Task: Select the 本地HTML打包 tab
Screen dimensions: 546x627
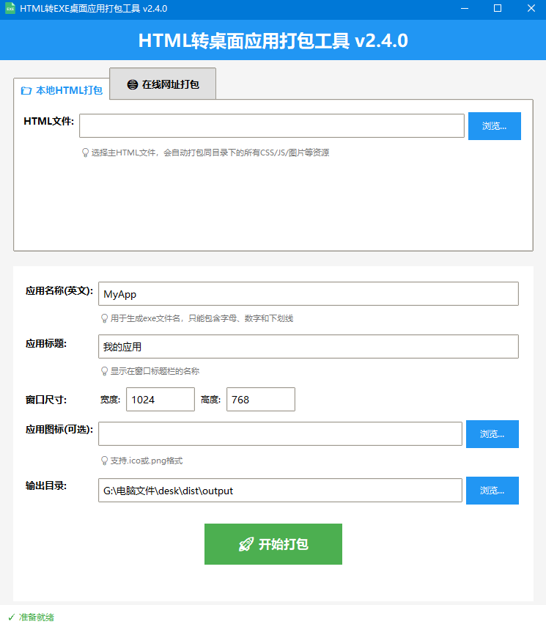Action: [x=62, y=91]
